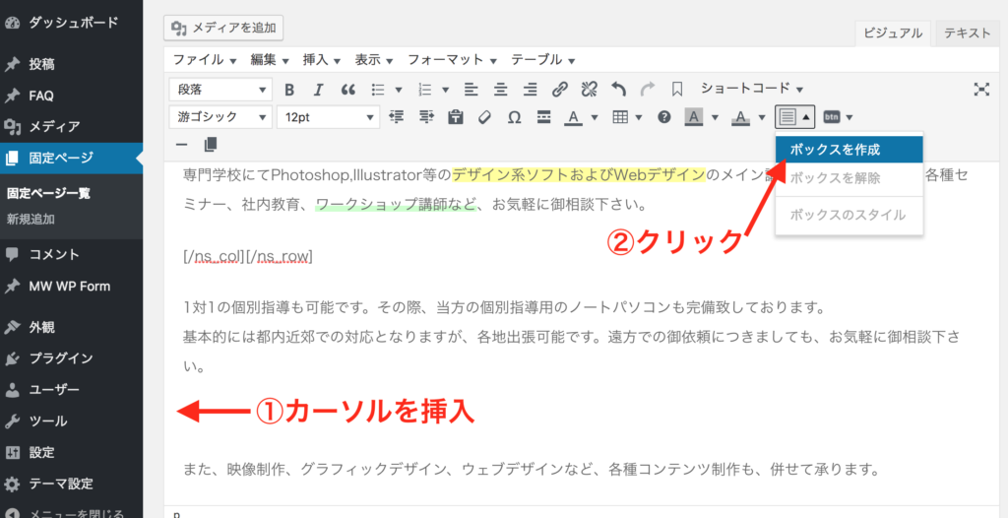1008x518 pixels.
Task: Click the undo arrow icon
Action: (x=618, y=89)
